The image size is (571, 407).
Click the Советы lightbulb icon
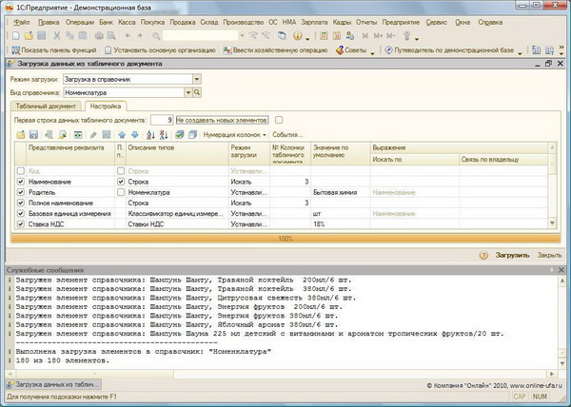pyautogui.click(x=340, y=50)
